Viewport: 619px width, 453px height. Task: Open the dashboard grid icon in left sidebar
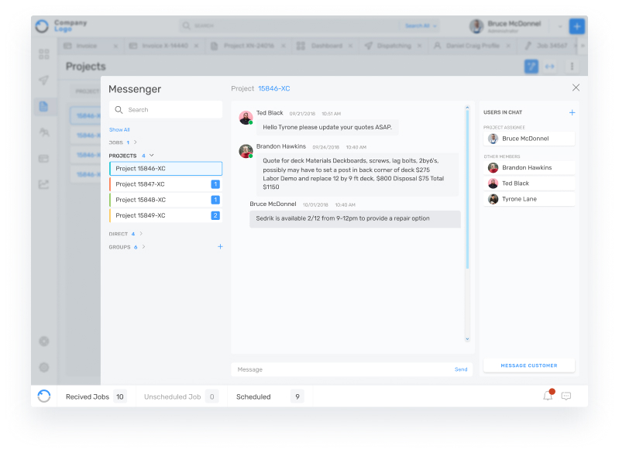tap(44, 54)
